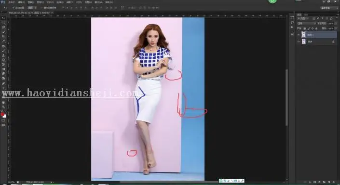Open workspace switcher dropdown at top right
340x185 pixels.
pyautogui.click(x=329, y=8)
